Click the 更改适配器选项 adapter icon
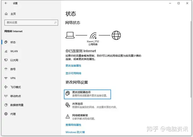 click(68, 93)
